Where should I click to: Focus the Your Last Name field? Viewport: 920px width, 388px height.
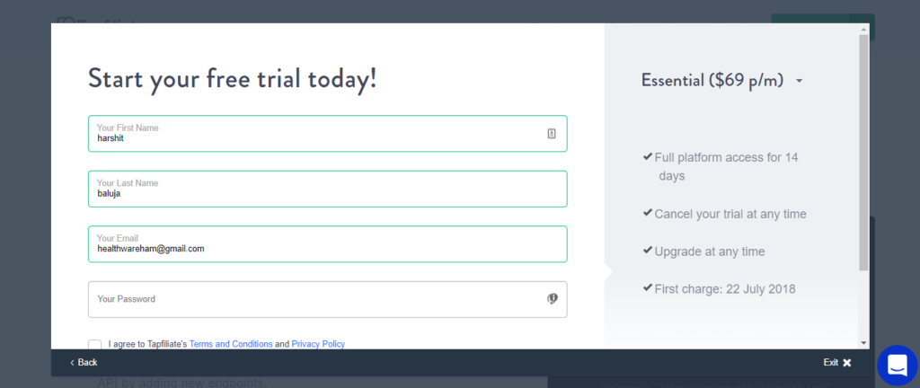tap(327, 189)
